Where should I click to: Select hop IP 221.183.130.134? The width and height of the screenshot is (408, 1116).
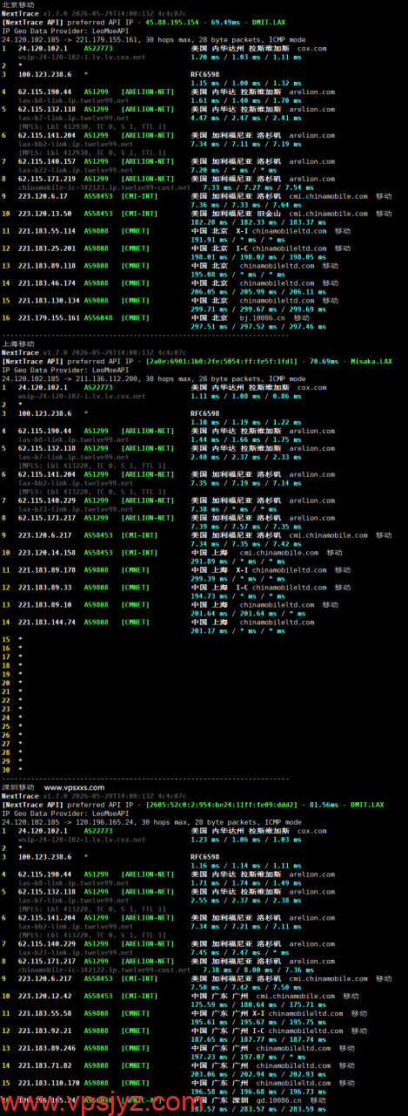49,300
